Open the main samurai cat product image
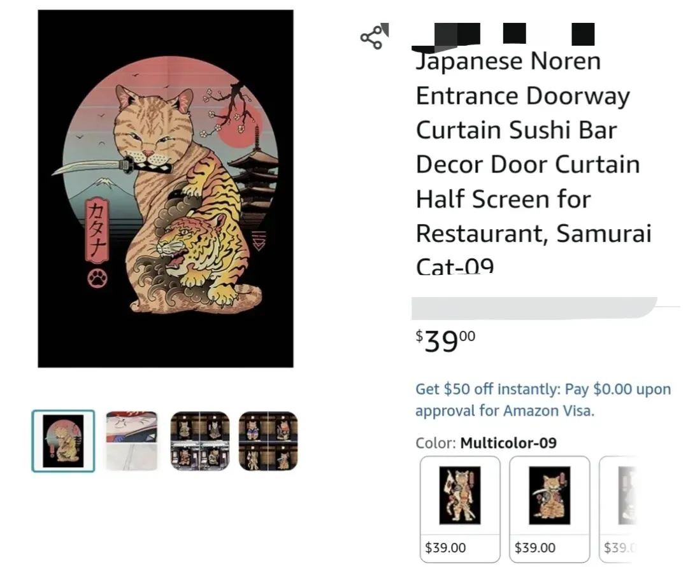Image resolution: width=688 pixels, height=567 pixels. click(x=166, y=188)
